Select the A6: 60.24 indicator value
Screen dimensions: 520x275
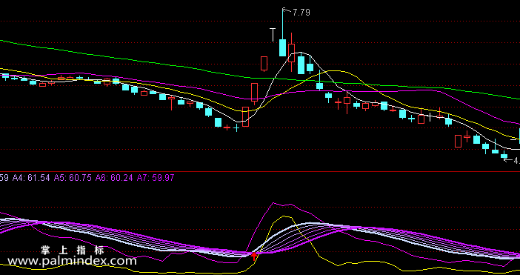click(x=114, y=178)
